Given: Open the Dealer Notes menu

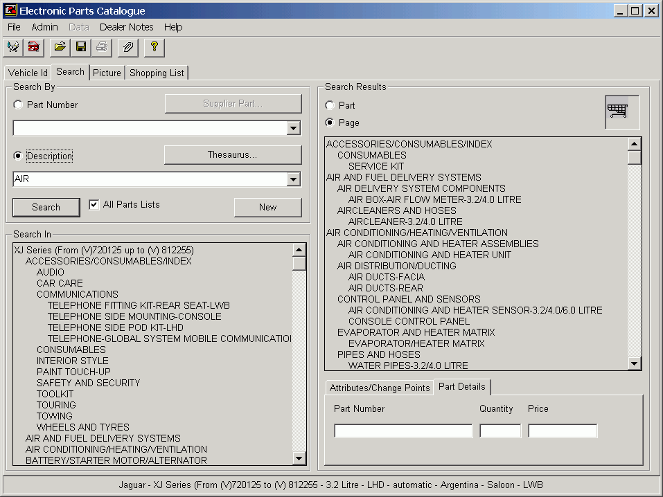Looking at the screenshot, I should (126, 27).
